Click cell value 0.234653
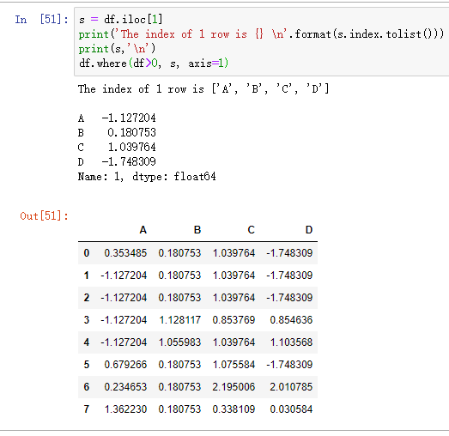The width and height of the screenshot is (449, 436). 125,387
